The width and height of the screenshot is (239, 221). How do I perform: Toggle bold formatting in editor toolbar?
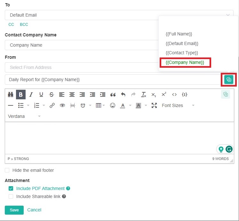coord(21,95)
